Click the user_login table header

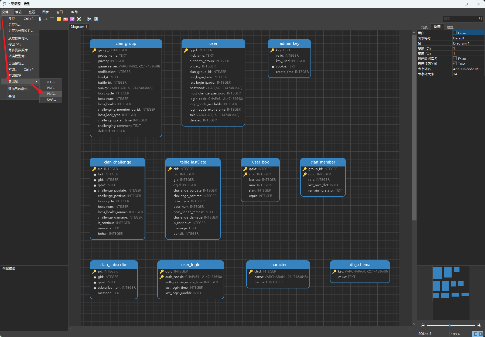coord(191,265)
